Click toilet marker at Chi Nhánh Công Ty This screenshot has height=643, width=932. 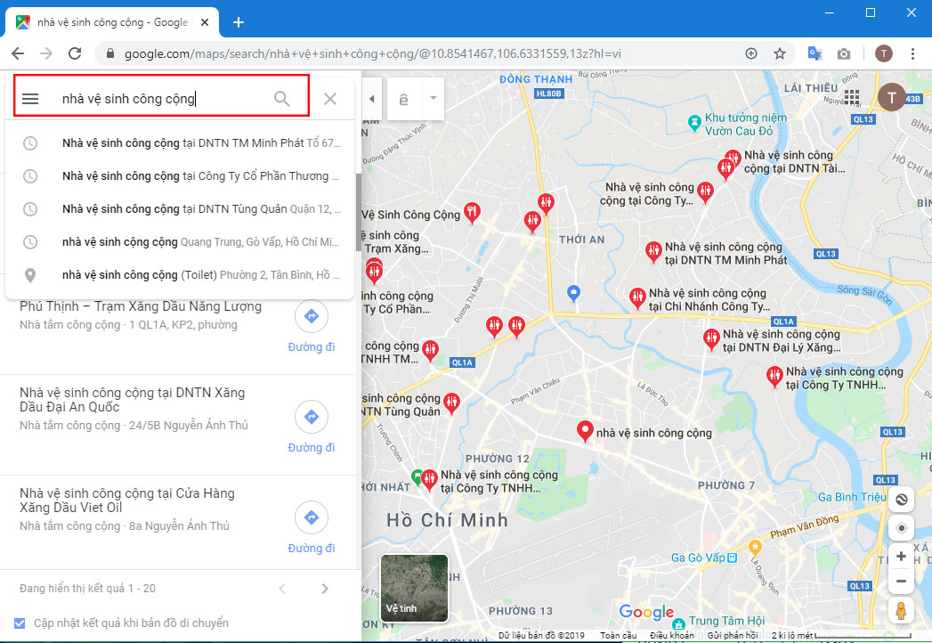coord(637,298)
